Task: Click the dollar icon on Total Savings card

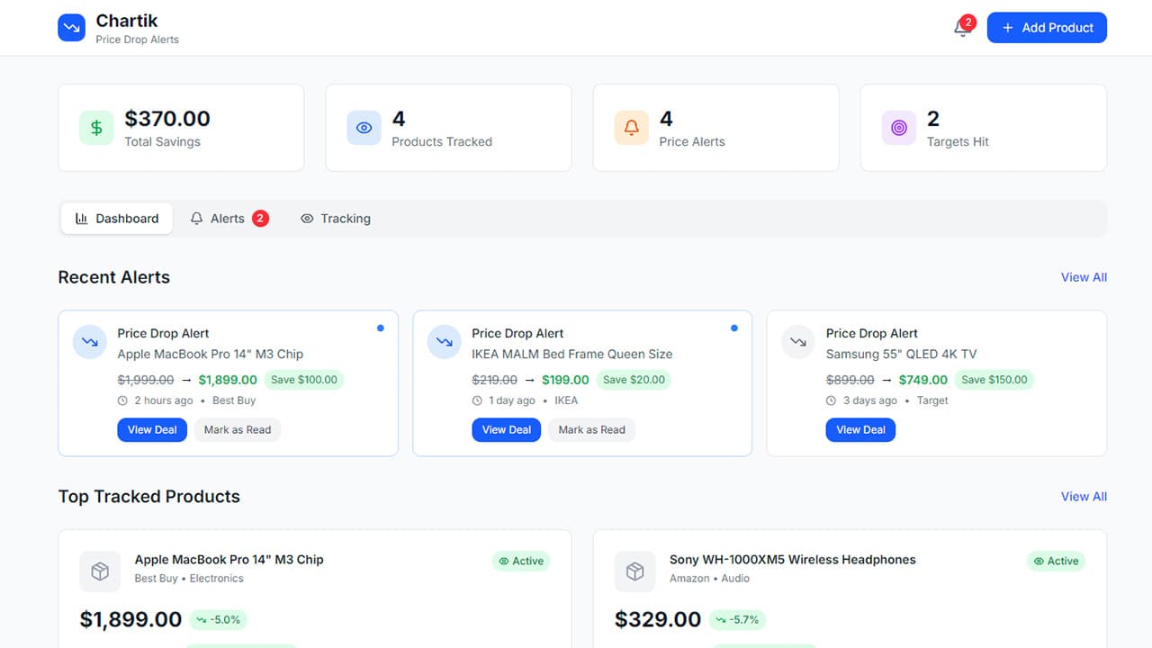Action: pos(96,127)
